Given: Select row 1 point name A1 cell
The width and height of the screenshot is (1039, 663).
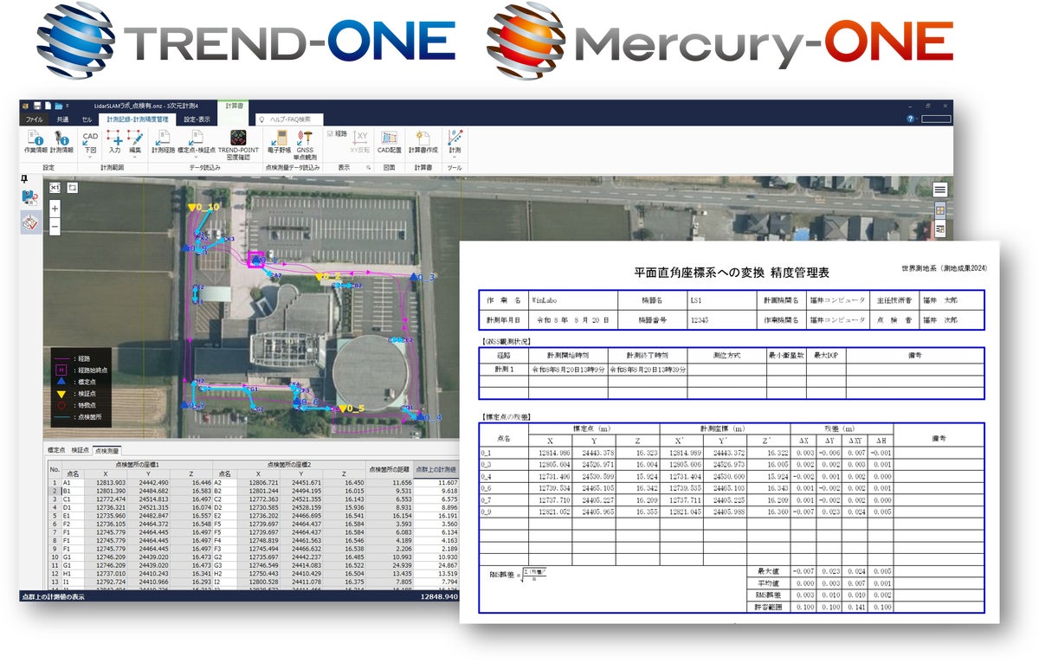Looking at the screenshot, I should click(73, 482).
